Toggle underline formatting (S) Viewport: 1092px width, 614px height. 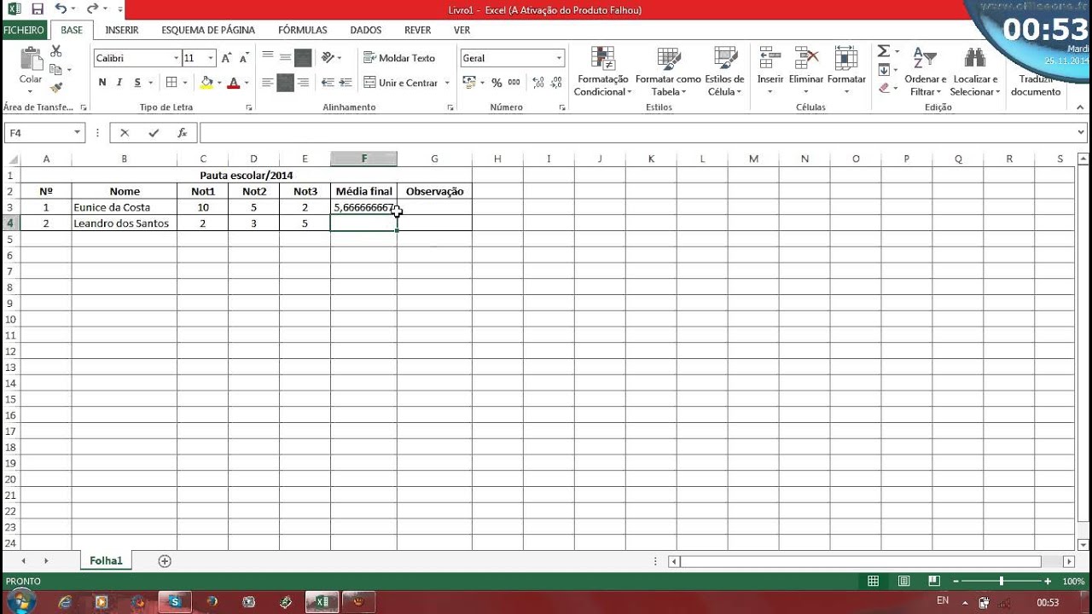point(137,83)
